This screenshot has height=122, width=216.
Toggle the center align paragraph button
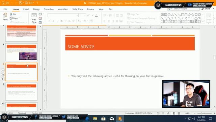click(109, 21)
